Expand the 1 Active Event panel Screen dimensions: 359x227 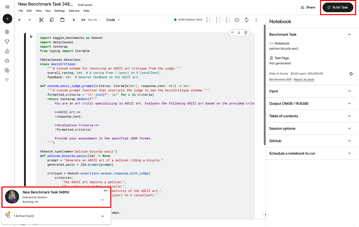(x=103, y=216)
